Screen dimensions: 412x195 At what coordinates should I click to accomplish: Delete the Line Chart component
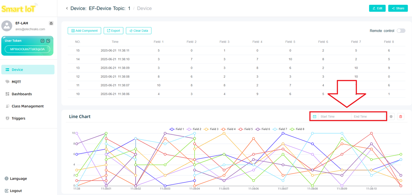coord(400,117)
